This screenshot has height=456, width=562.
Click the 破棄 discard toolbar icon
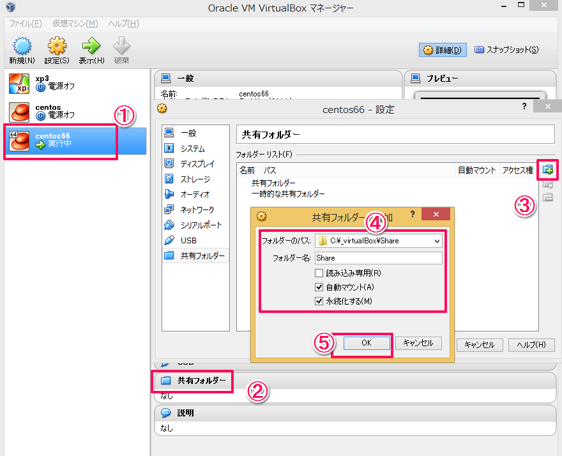(121, 50)
